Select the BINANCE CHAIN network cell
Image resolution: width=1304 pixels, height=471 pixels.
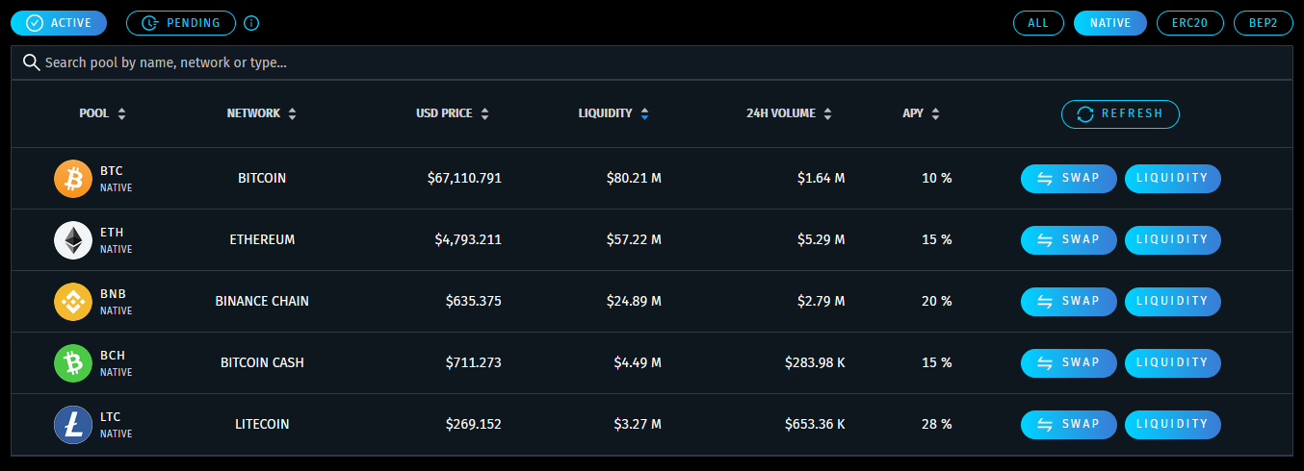(262, 302)
